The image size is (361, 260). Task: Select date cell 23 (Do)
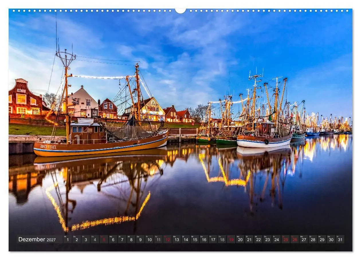click(x=268, y=239)
